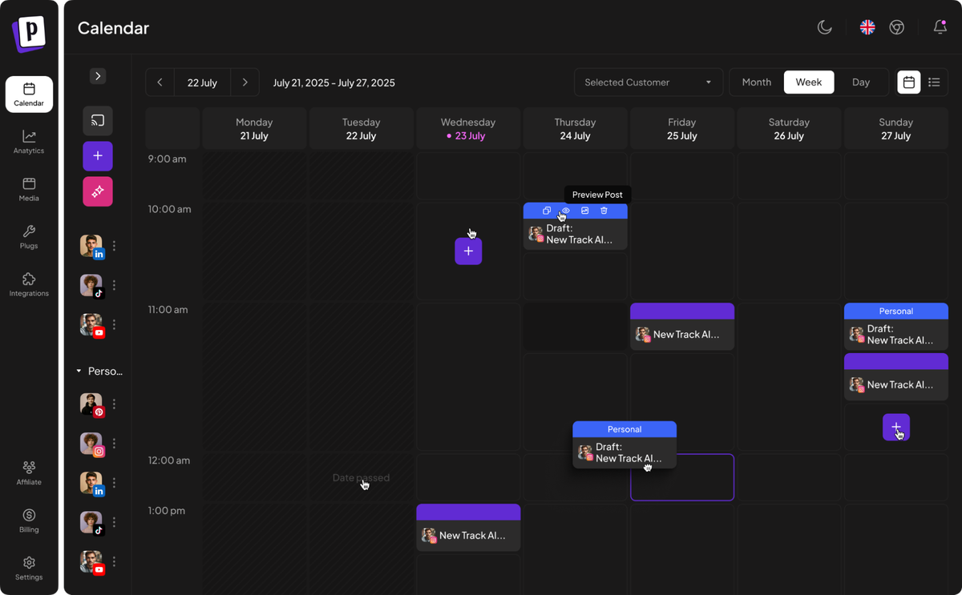Viewport: 962px width, 595px height.
Task: Duplicate the Draft post via the copy icon
Action: coord(547,211)
